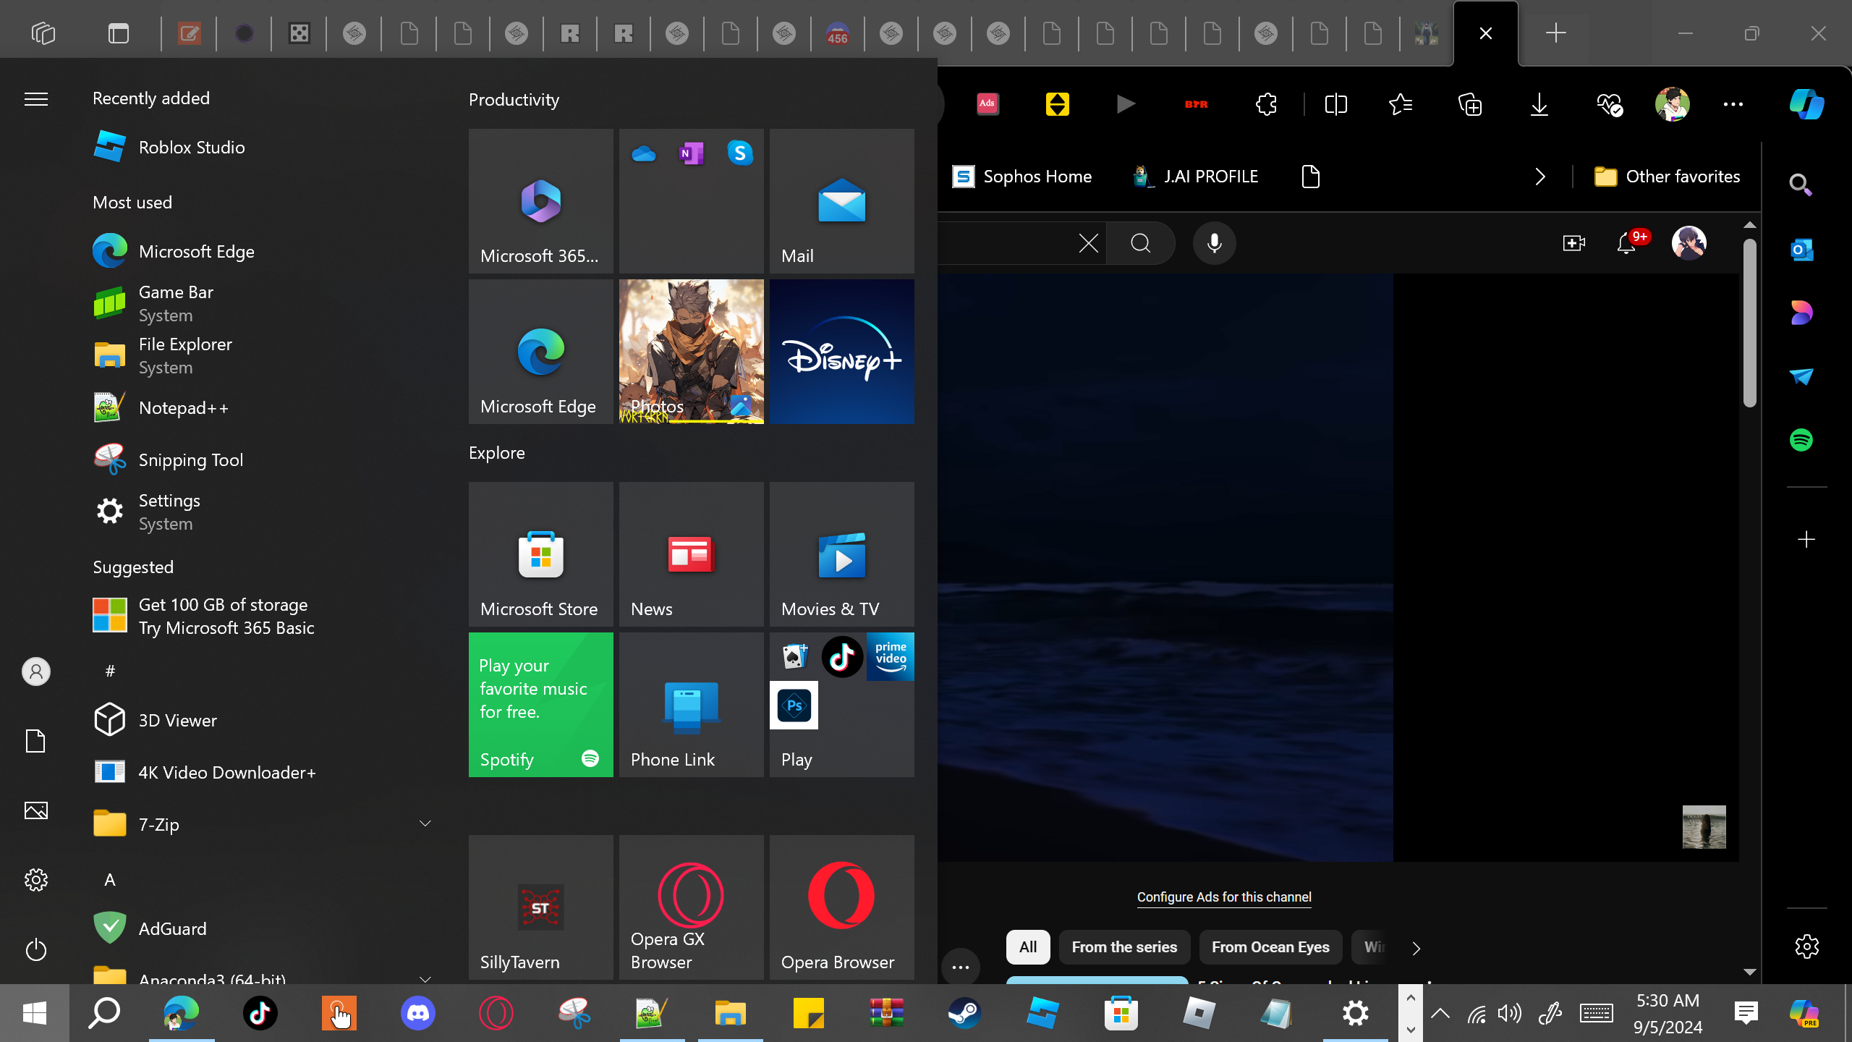
Task: Click Discord in the taskbar
Action: point(418,1012)
